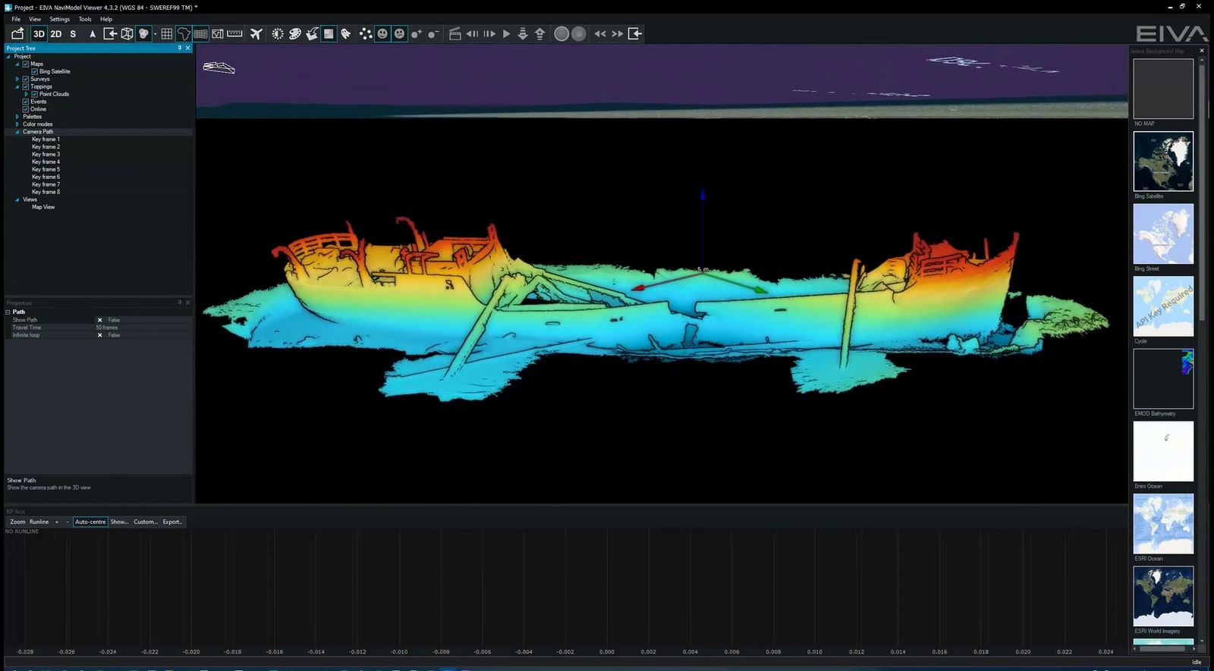Uncheck the Toppings checkbox
The image size is (1214, 671).
tap(26, 86)
